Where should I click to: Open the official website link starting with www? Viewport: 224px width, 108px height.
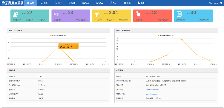coord(152,90)
